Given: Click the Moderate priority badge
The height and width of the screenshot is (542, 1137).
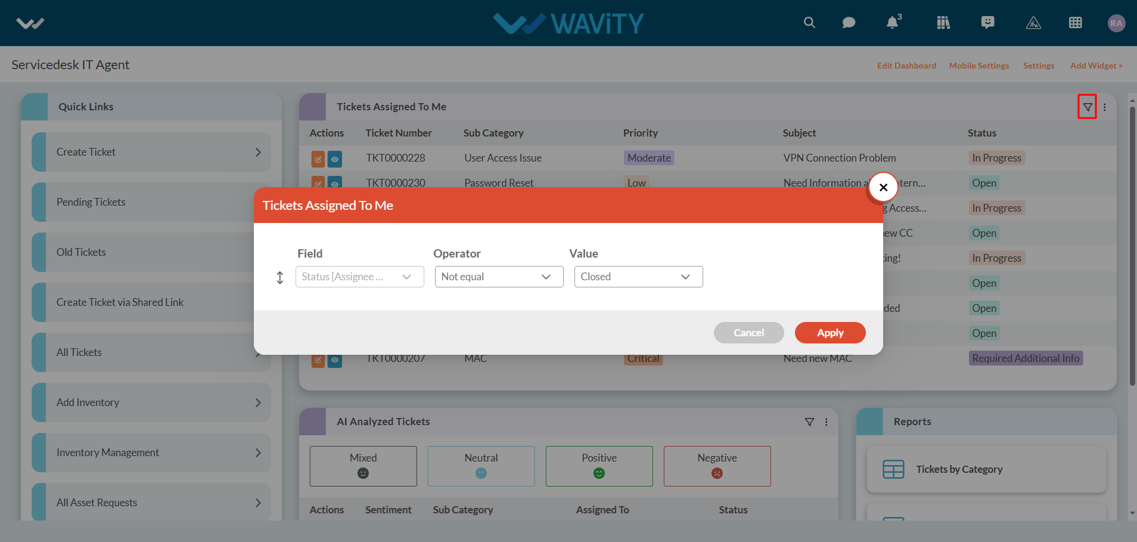Looking at the screenshot, I should 649,158.
